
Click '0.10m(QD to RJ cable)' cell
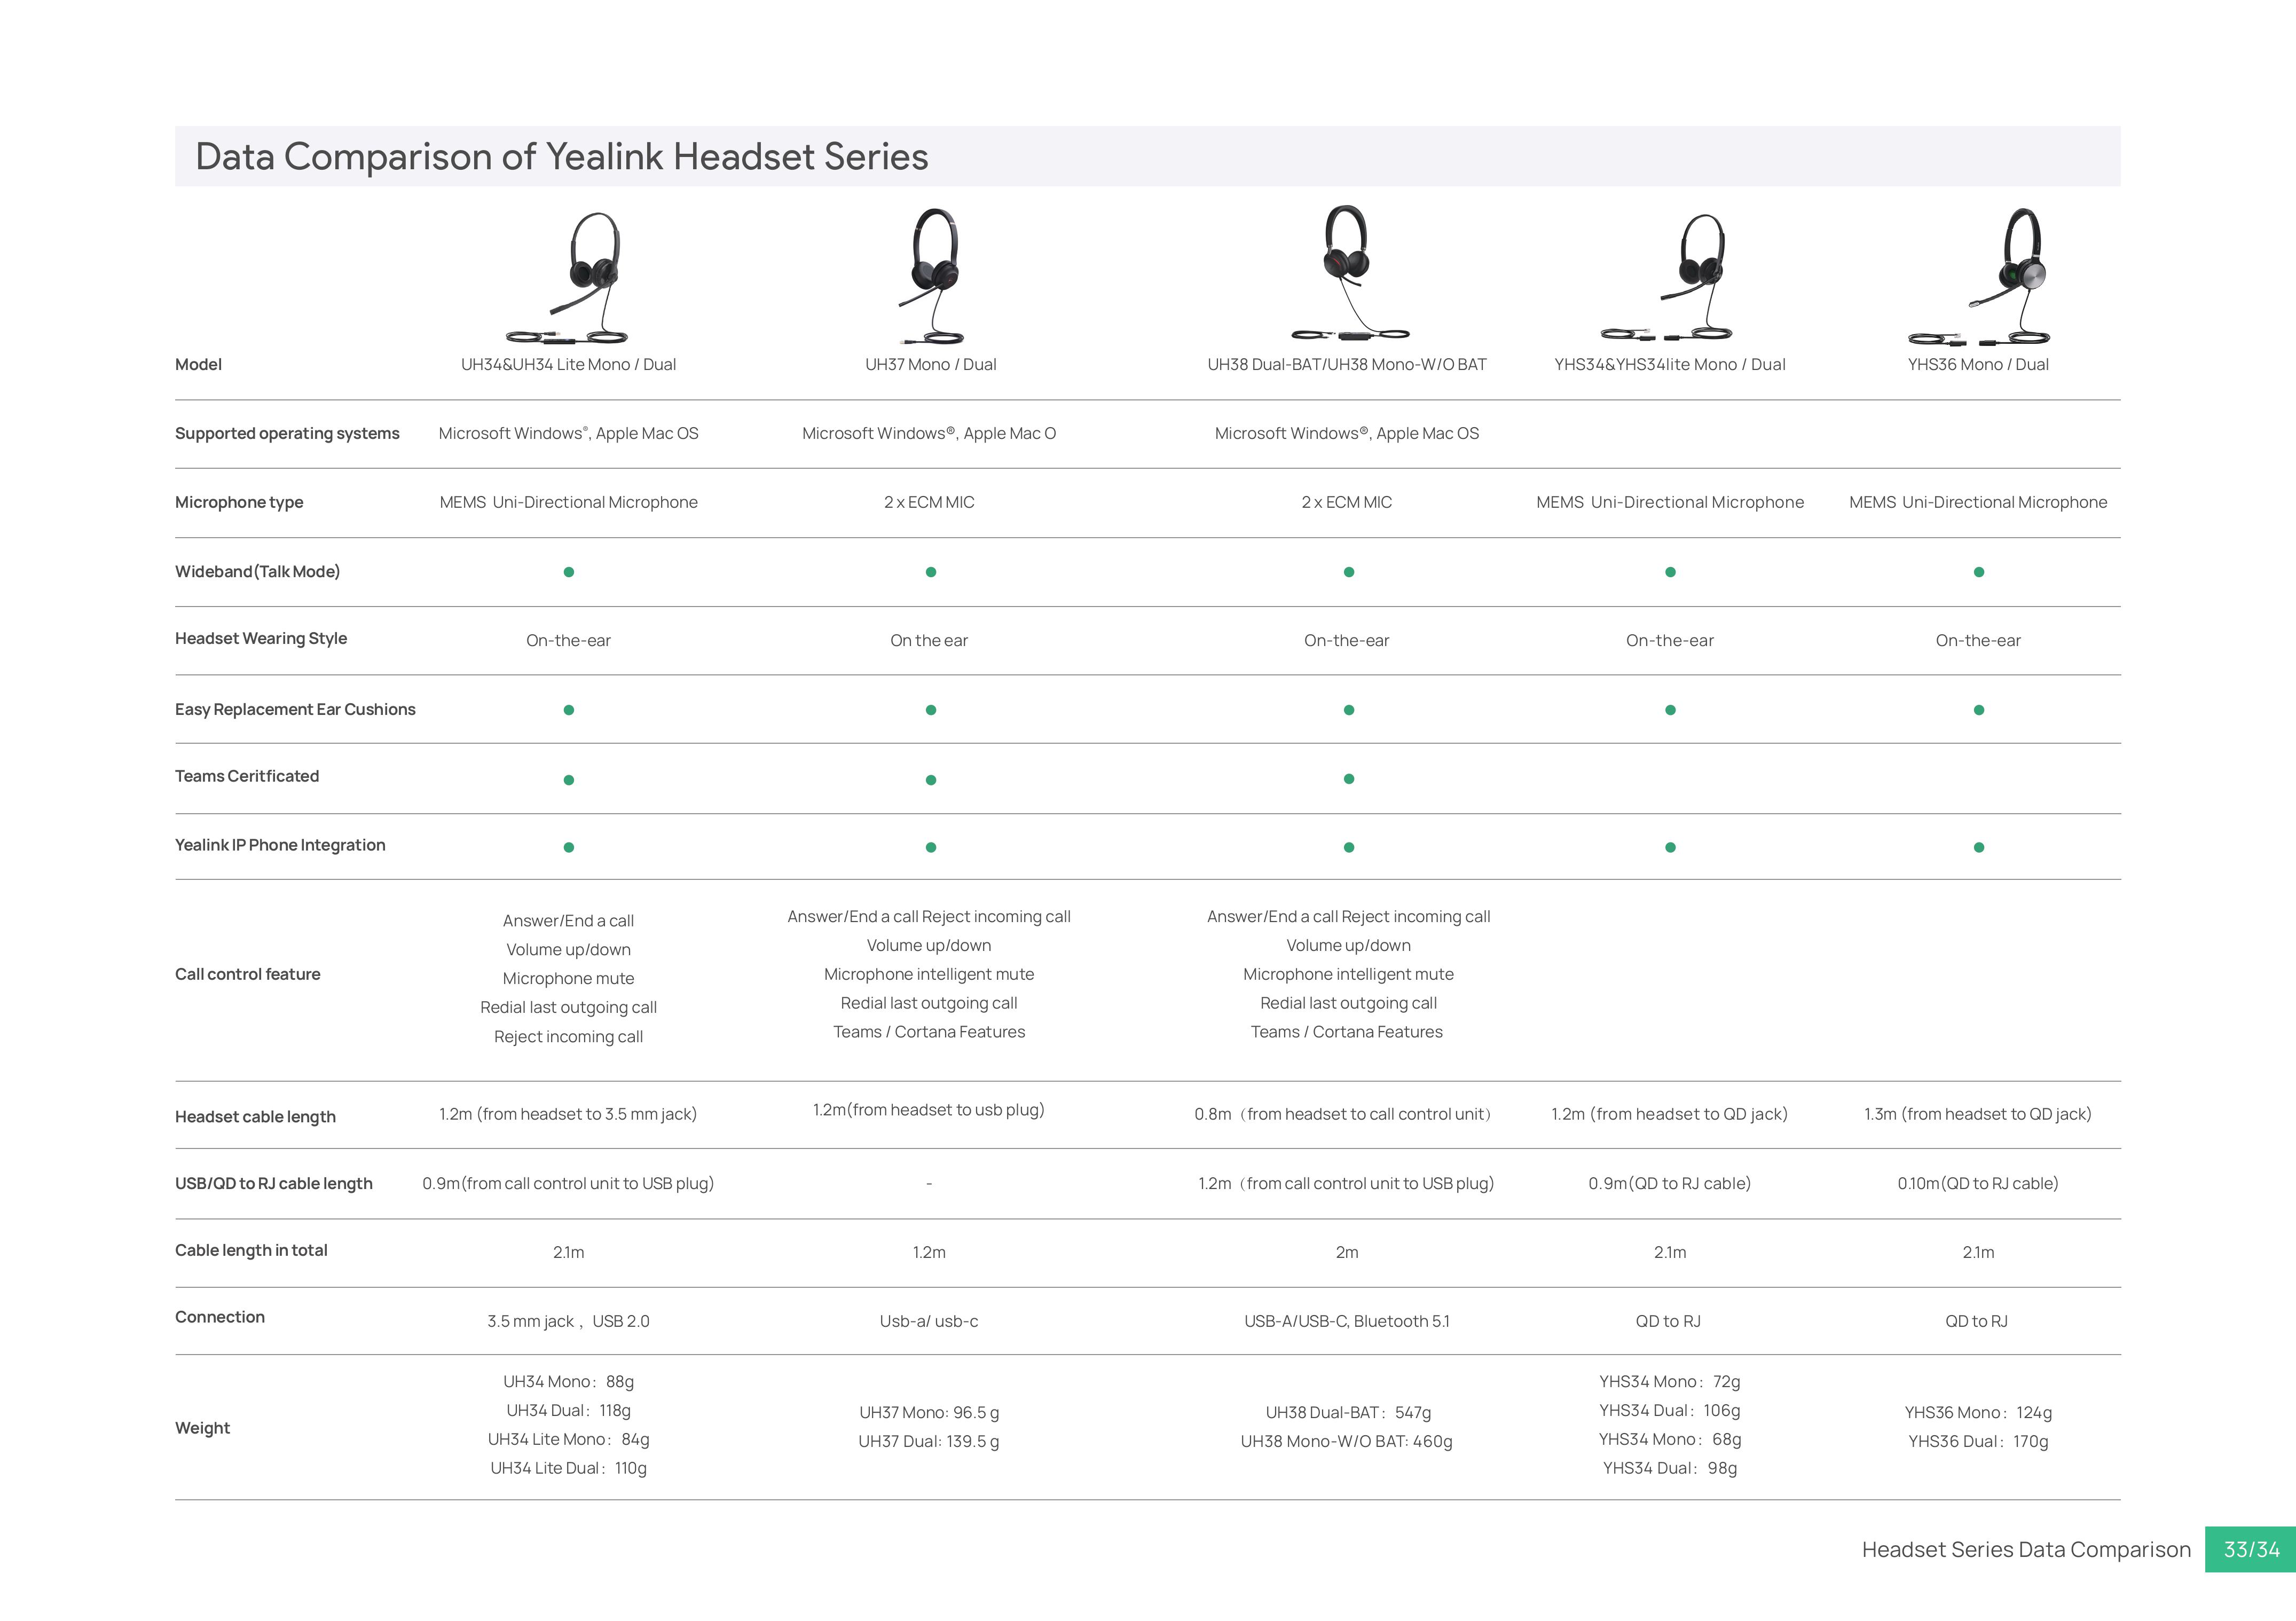[x=1978, y=1185]
